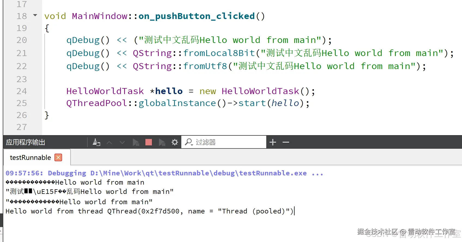Click QThreadPool class name line 25
The width and height of the screenshot is (462, 242).
point(97,103)
